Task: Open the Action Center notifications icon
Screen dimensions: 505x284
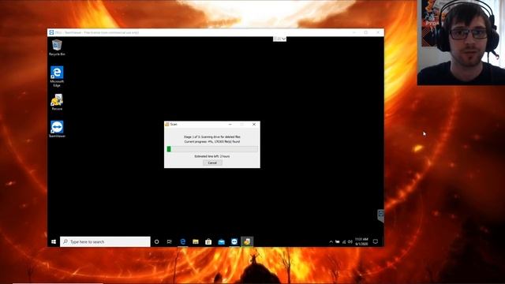Action: coord(376,241)
